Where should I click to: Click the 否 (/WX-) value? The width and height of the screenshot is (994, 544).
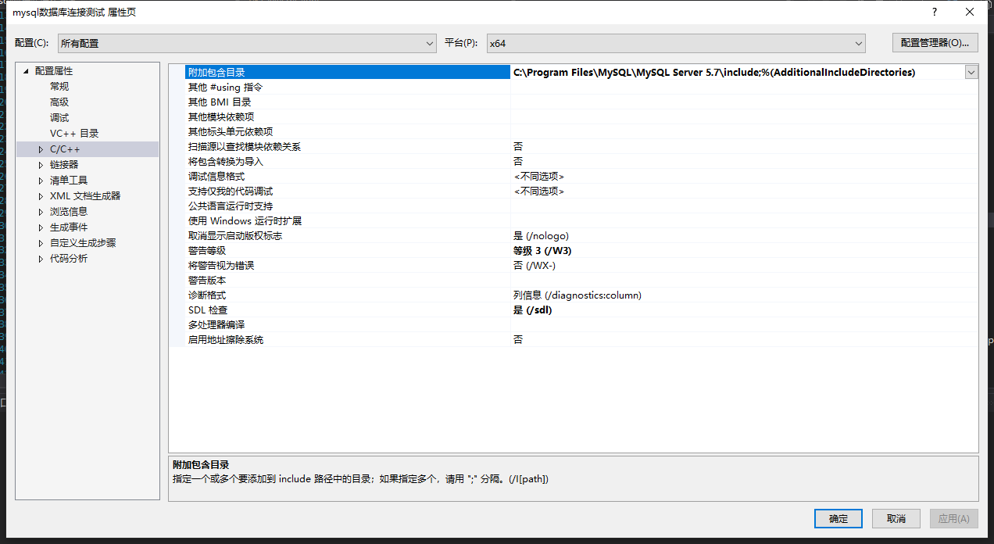(x=534, y=266)
